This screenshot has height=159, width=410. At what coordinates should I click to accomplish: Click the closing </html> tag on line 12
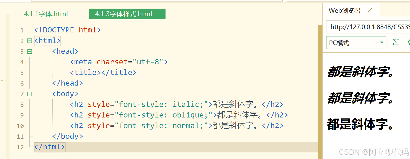pyautogui.click(x=50, y=147)
